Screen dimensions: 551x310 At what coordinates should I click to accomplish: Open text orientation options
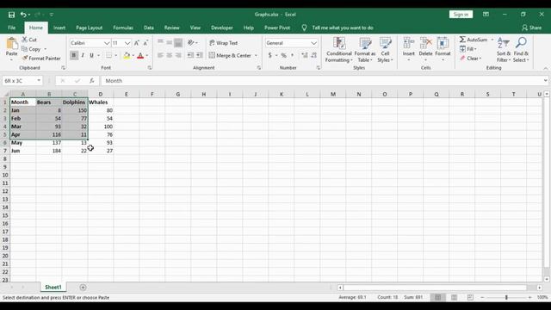tap(192, 42)
